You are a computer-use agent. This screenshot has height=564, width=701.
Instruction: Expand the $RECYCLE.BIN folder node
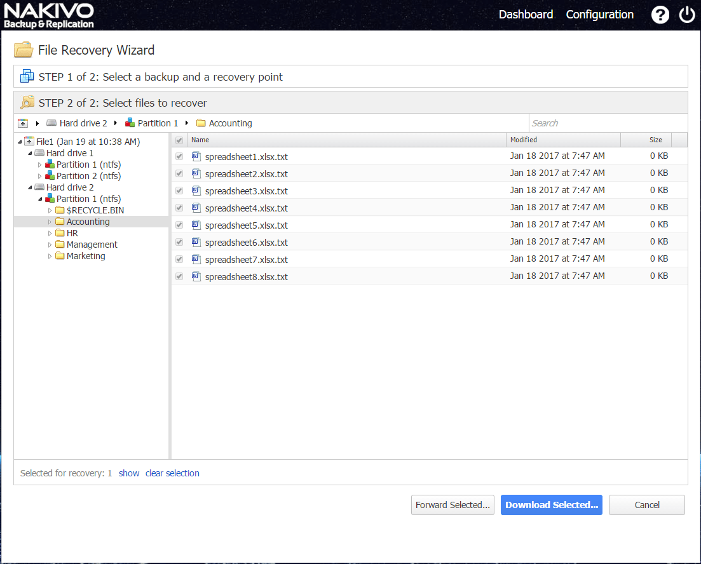point(50,210)
